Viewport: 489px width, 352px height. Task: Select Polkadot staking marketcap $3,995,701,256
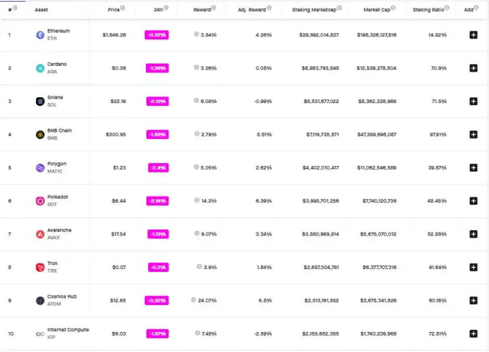(321, 201)
